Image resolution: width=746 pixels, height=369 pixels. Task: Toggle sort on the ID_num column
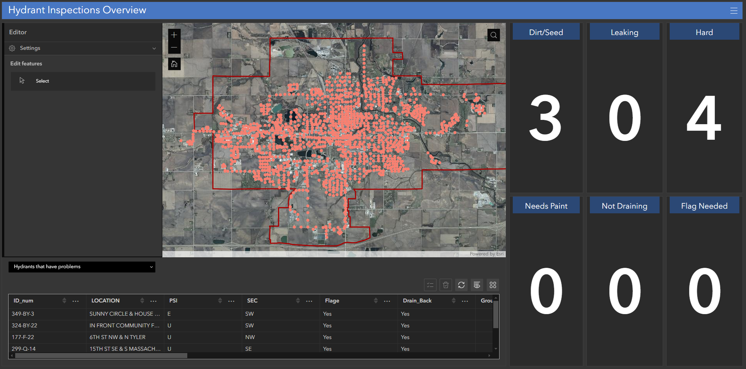click(x=64, y=300)
